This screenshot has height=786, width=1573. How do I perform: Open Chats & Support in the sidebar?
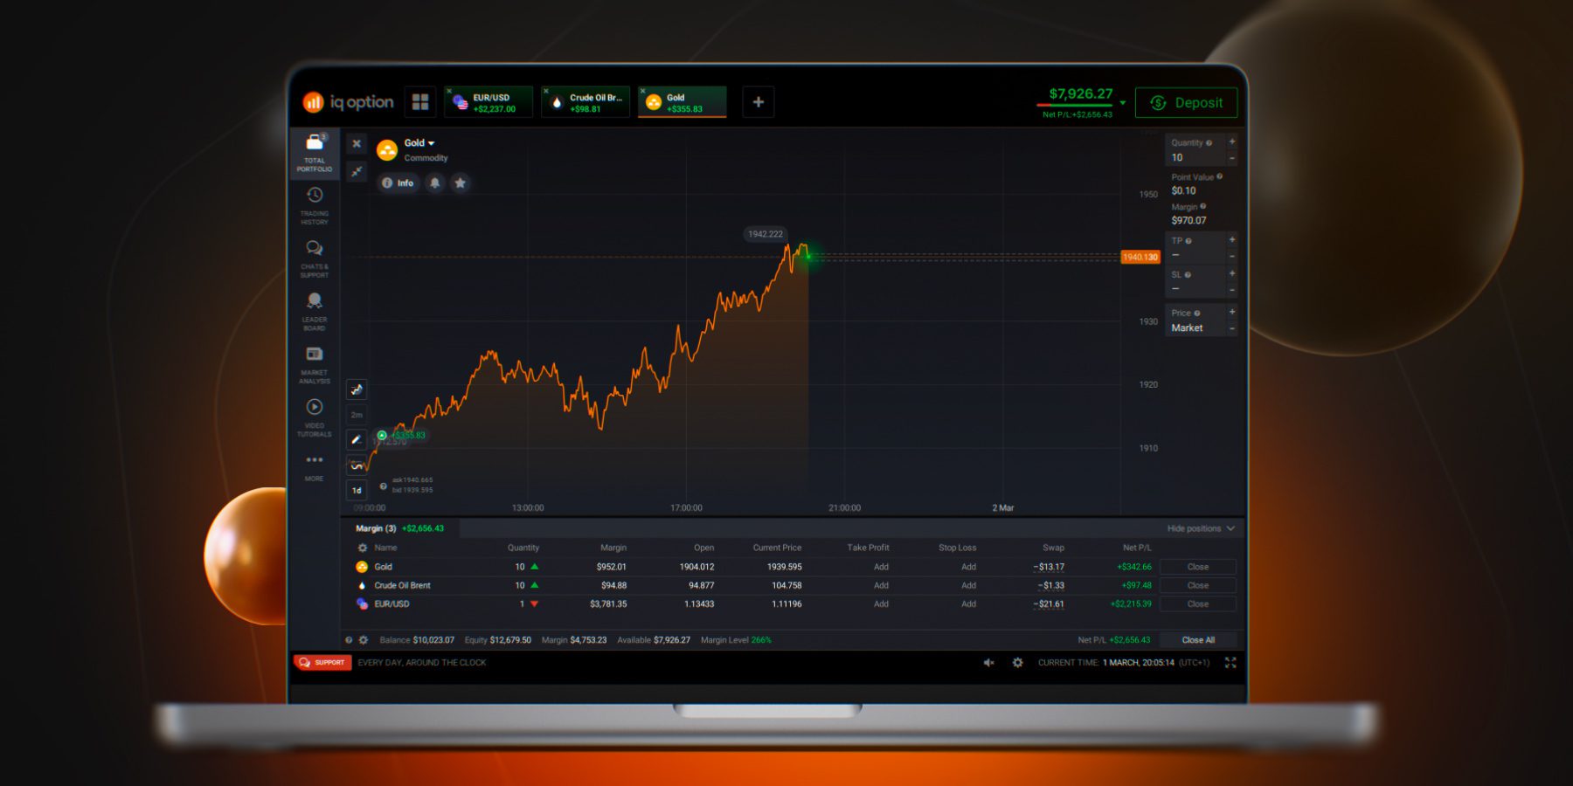tap(315, 259)
